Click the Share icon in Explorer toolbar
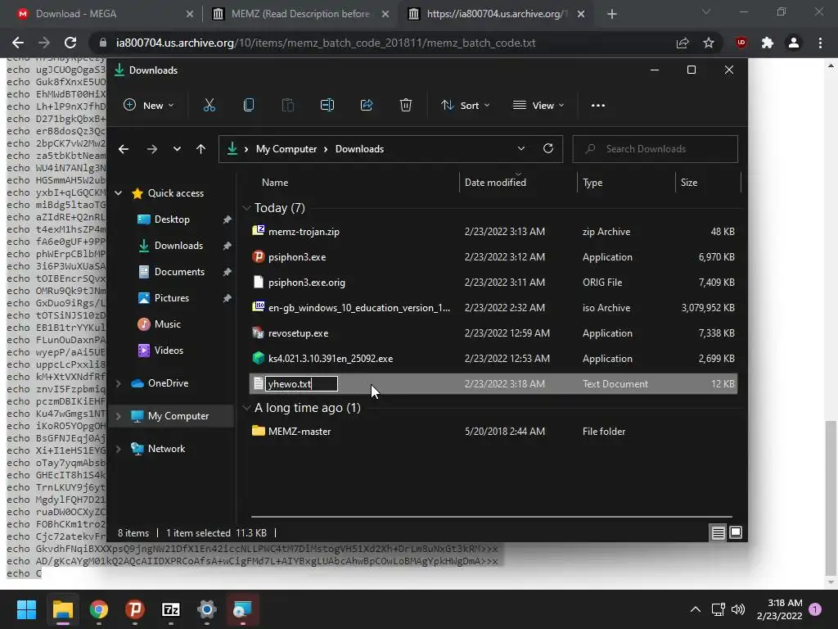The width and height of the screenshot is (838, 629). click(367, 106)
